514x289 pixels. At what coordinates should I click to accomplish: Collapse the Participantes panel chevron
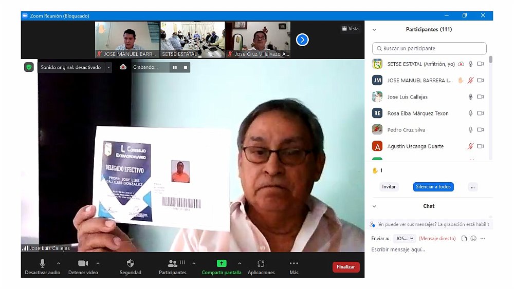coord(374,30)
